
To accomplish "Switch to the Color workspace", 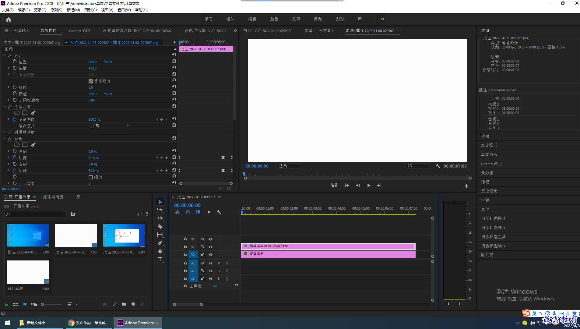I will coord(274,19).
